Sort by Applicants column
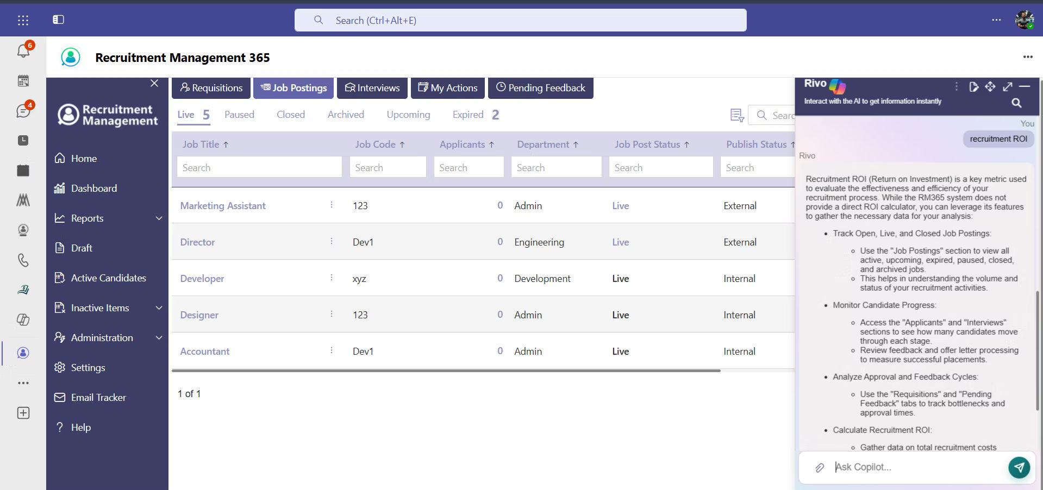The image size is (1043, 490). tap(467, 145)
